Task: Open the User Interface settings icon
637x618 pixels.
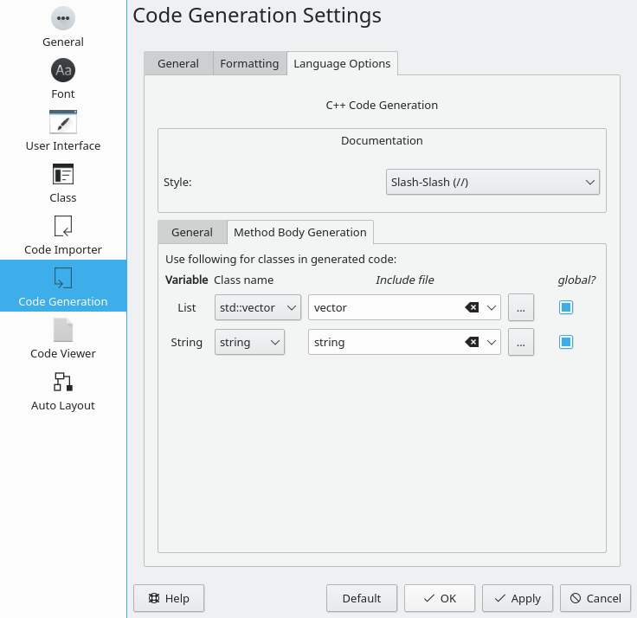Action: coord(63,122)
